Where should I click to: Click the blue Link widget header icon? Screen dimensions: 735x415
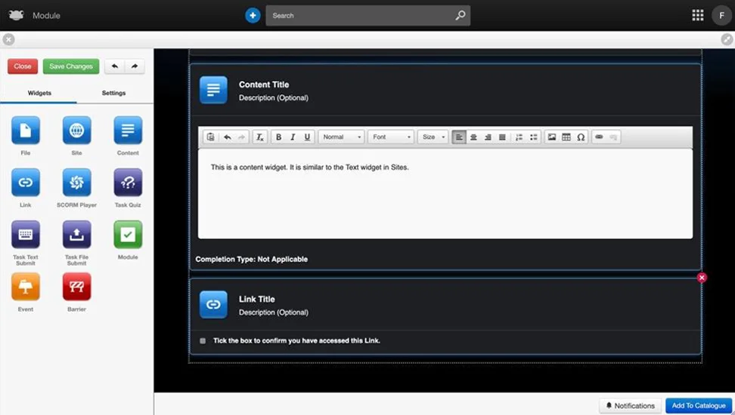(x=213, y=305)
